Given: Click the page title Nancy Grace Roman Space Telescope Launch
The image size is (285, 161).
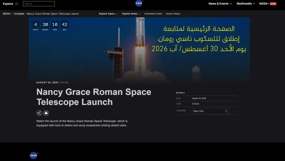Looking at the screenshot, I should pos(94,97).
